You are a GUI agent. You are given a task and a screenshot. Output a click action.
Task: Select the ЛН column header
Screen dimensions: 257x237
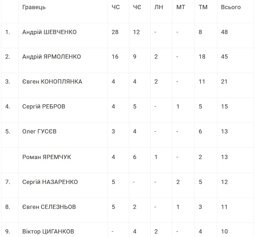(x=159, y=7)
